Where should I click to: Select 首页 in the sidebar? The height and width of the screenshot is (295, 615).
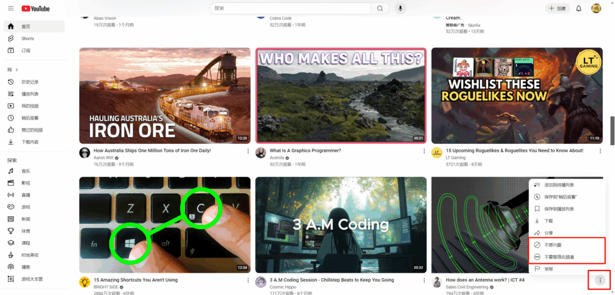pyautogui.click(x=34, y=26)
